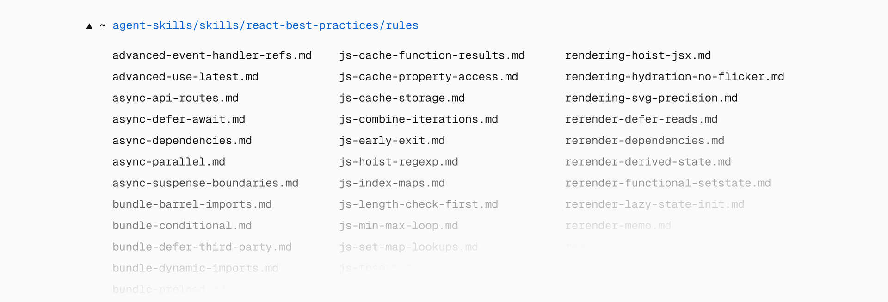Open rendering-hydration-no-flicker.md file
Screen dimensions: 888x302
tap(674, 77)
